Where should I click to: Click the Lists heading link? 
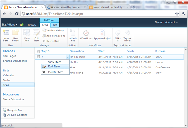point(6,70)
